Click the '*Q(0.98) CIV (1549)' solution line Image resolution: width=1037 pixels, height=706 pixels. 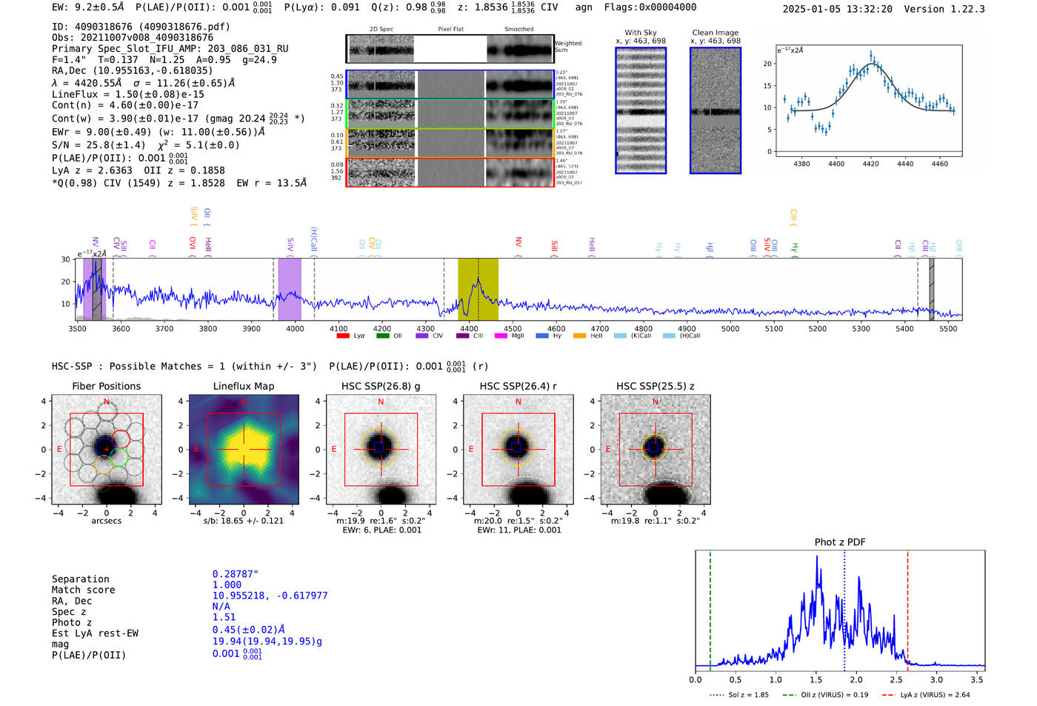(179, 183)
